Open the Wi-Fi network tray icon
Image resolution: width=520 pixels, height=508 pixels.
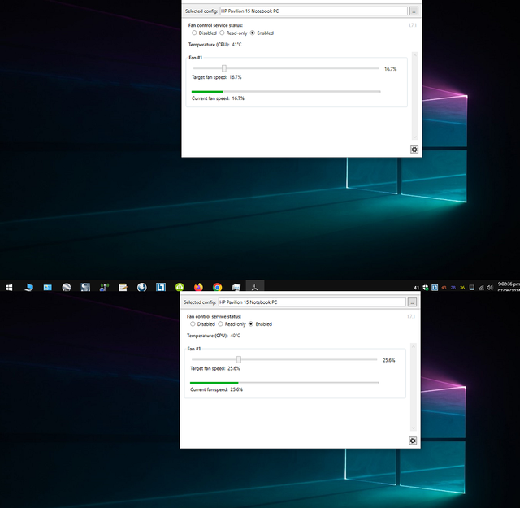point(481,288)
